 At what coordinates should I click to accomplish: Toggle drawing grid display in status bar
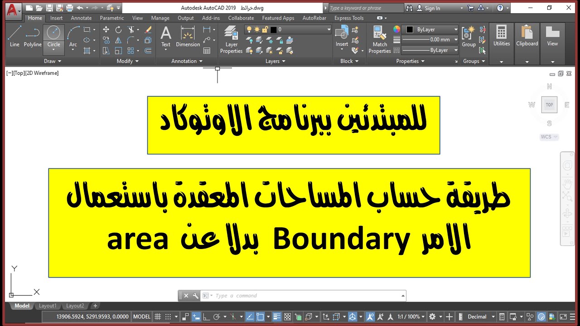coord(158,316)
